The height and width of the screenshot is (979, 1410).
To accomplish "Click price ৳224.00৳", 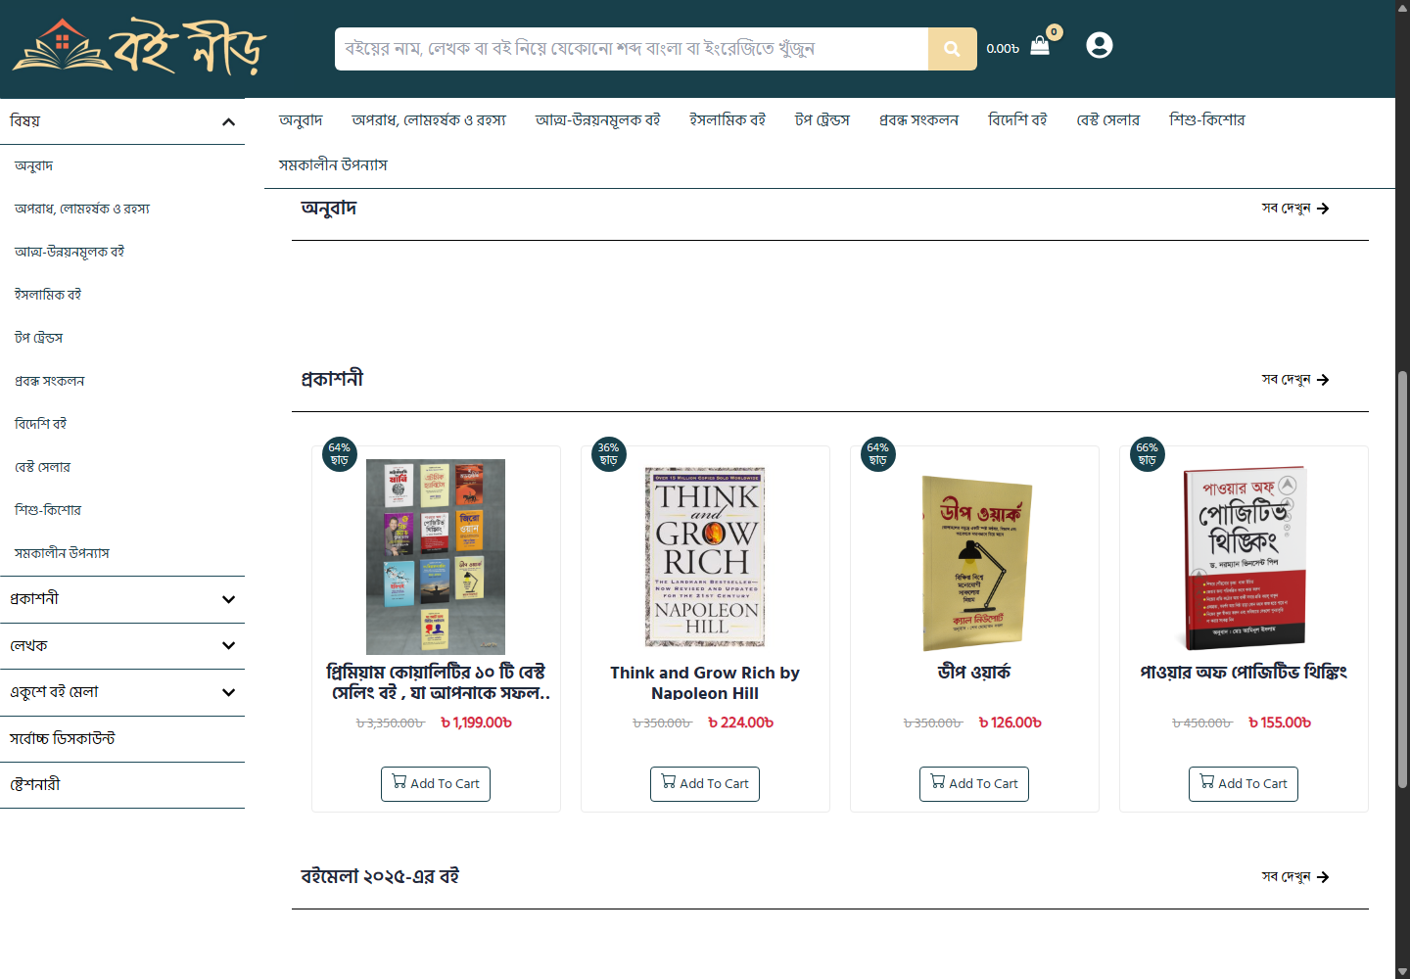I will tap(740, 723).
